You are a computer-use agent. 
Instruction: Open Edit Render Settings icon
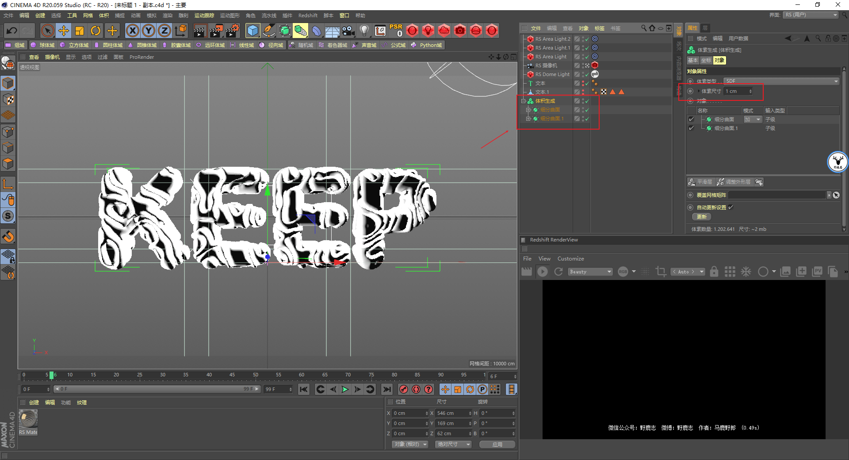[x=233, y=31]
